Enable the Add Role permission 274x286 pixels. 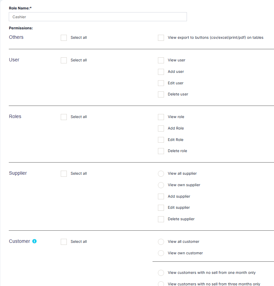pyautogui.click(x=161, y=128)
